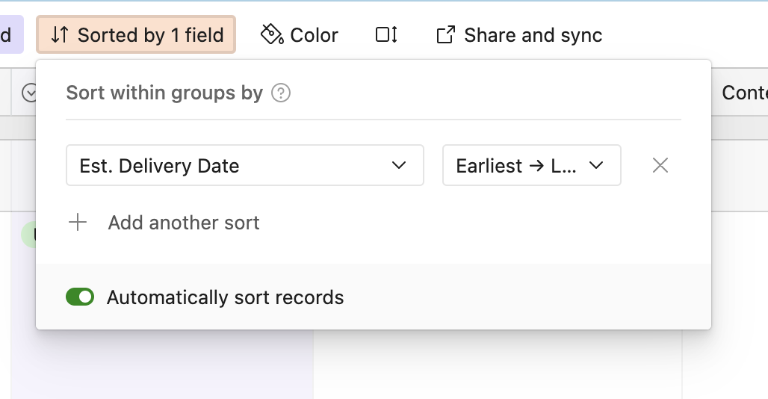
Task: Disable the Automatically sort records toggle
Action: point(80,297)
